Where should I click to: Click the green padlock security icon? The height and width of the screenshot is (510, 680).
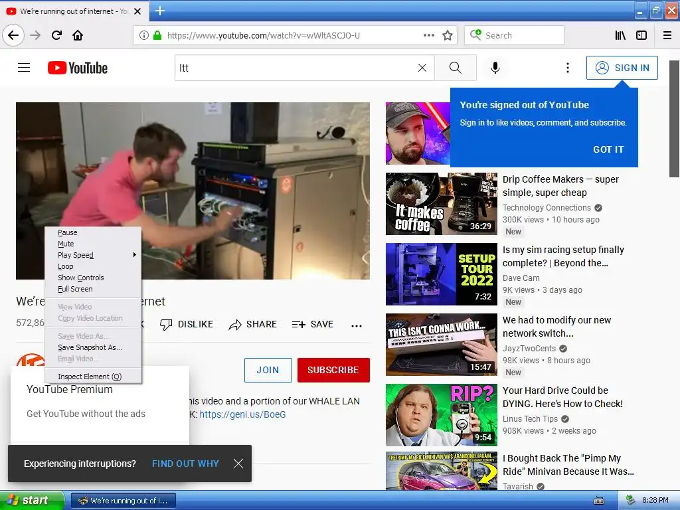157,35
